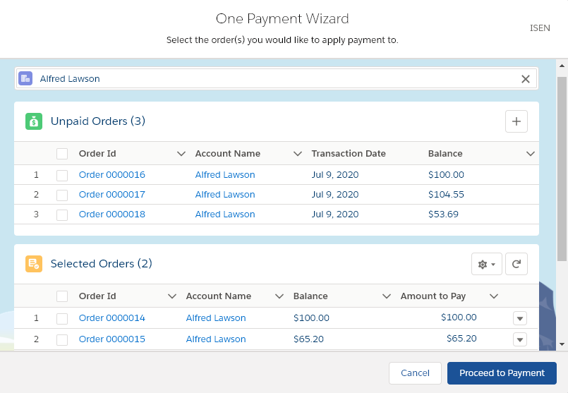
Task: Open row actions arrow for Order 0000015
Action: [x=520, y=339]
